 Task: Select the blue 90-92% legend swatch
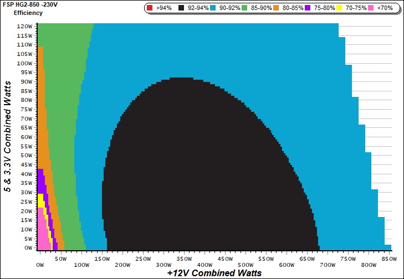click(x=216, y=8)
